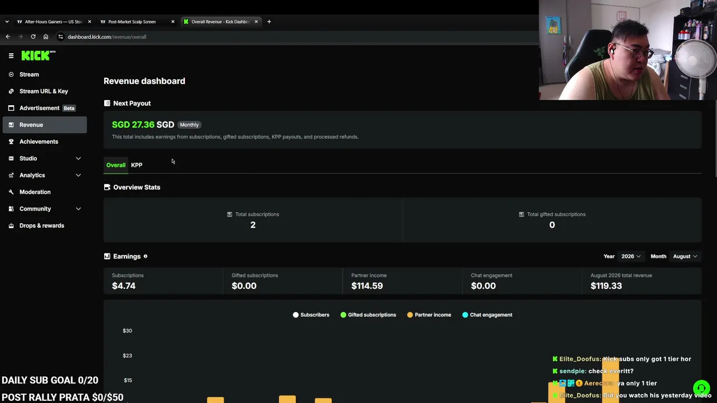
Task: Click the icon beside Total subscriptions
Action: coord(230,214)
